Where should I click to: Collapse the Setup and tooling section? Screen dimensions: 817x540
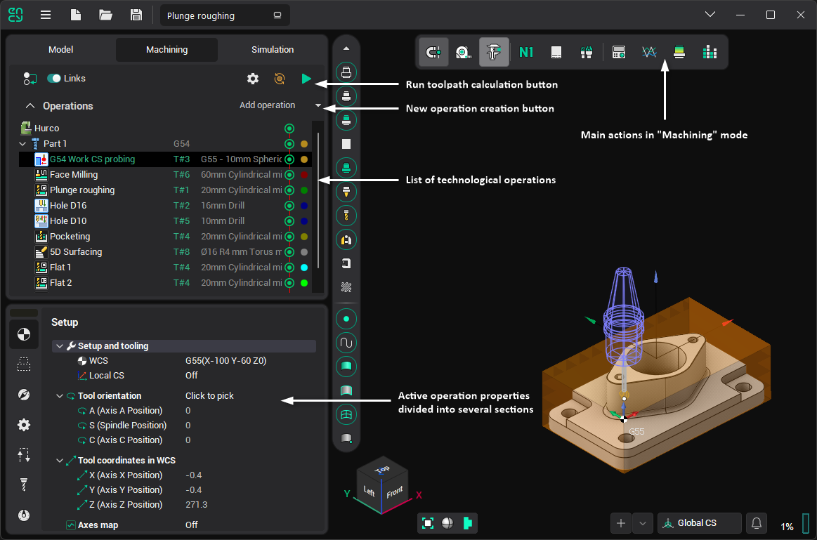point(59,346)
